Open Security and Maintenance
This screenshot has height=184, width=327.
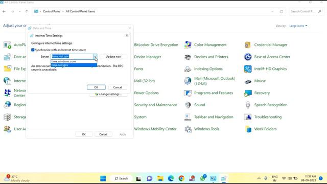point(155,105)
